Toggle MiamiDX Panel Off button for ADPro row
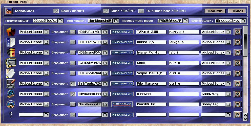Image resolution: width=251 pixels, height=126 pixels. (122, 42)
